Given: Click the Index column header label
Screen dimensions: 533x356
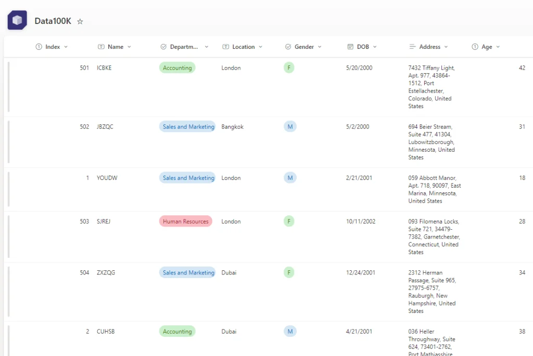Looking at the screenshot, I should point(53,47).
